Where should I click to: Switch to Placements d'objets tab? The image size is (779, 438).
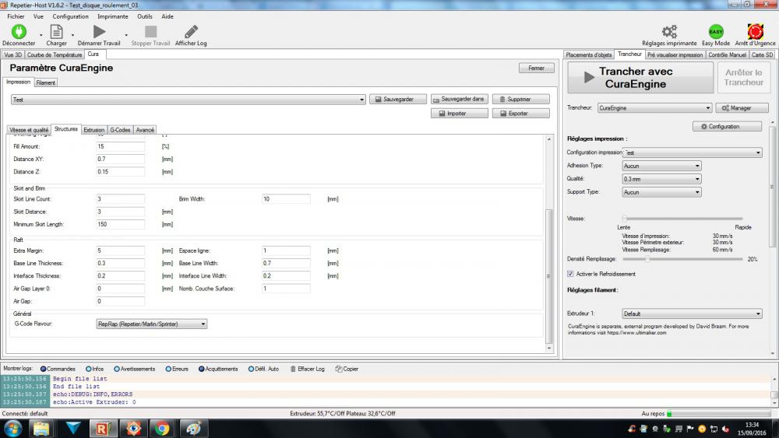(589, 54)
